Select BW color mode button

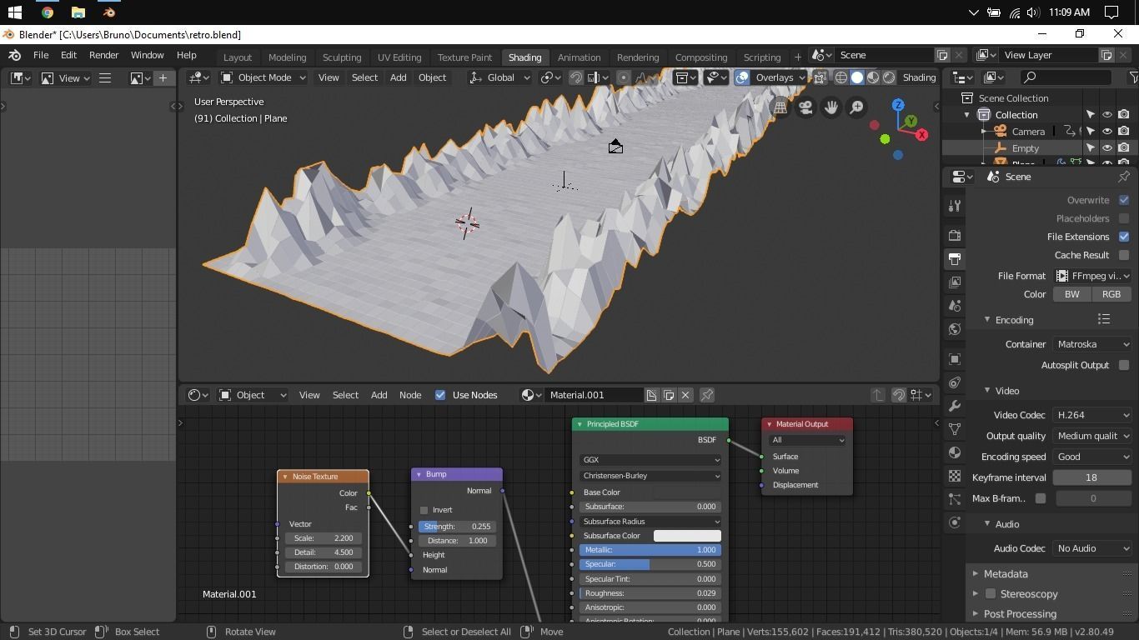pyautogui.click(x=1071, y=294)
